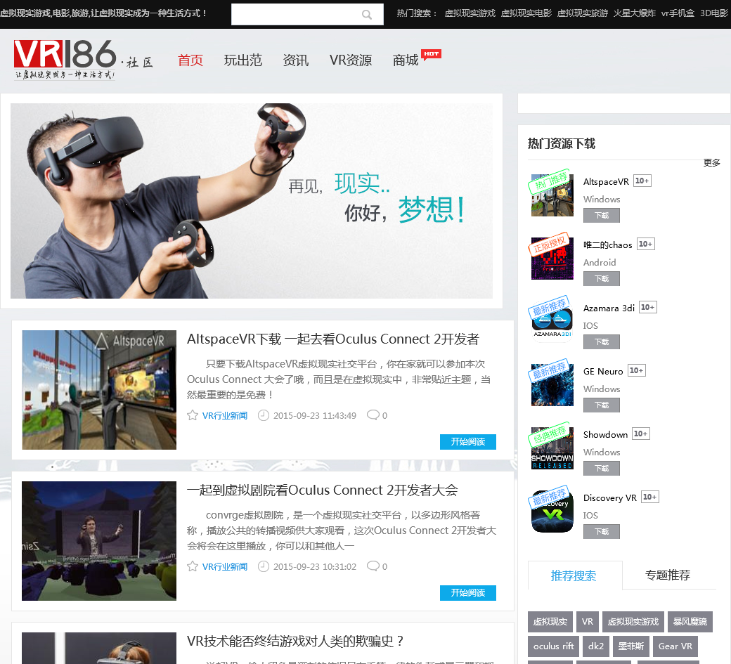Click 开始阅读 on the AltspaceVR article

click(468, 442)
